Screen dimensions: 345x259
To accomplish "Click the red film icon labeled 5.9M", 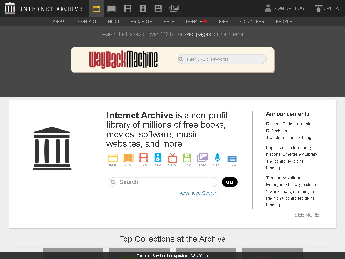I will [x=143, y=158].
